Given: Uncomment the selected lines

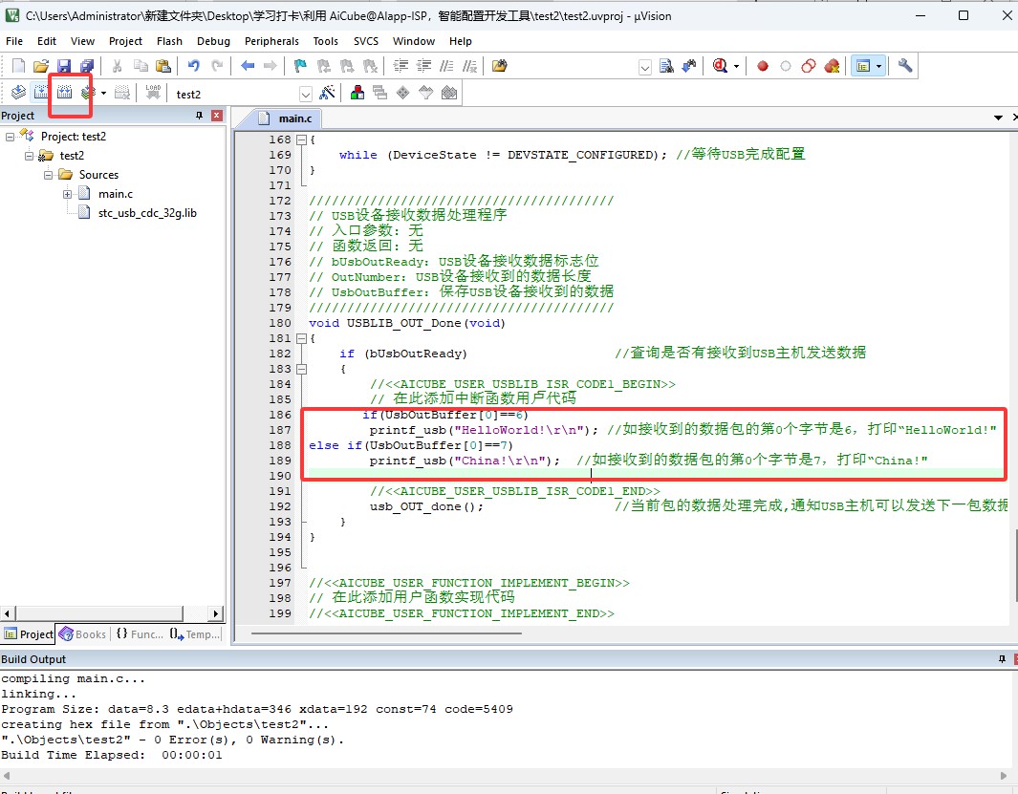Looking at the screenshot, I should (x=469, y=66).
